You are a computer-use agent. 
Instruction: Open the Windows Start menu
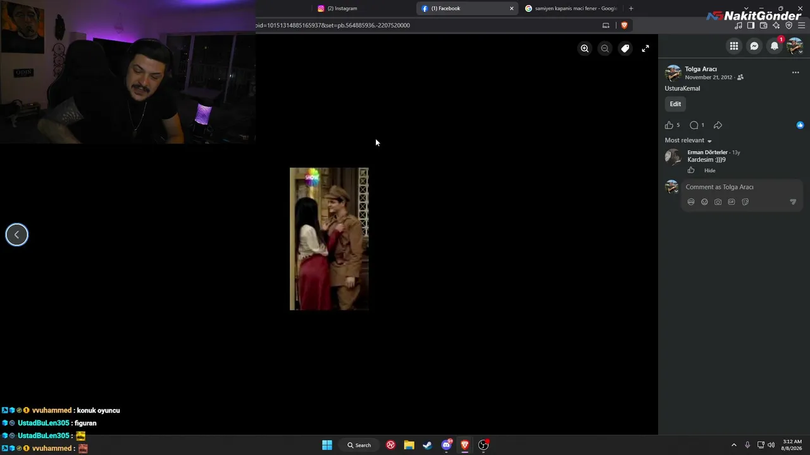tap(327, 445)
